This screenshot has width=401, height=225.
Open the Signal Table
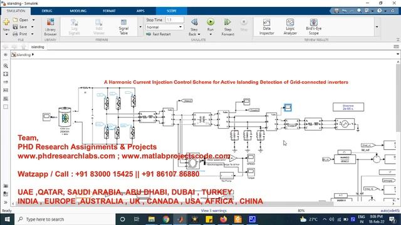123,27
